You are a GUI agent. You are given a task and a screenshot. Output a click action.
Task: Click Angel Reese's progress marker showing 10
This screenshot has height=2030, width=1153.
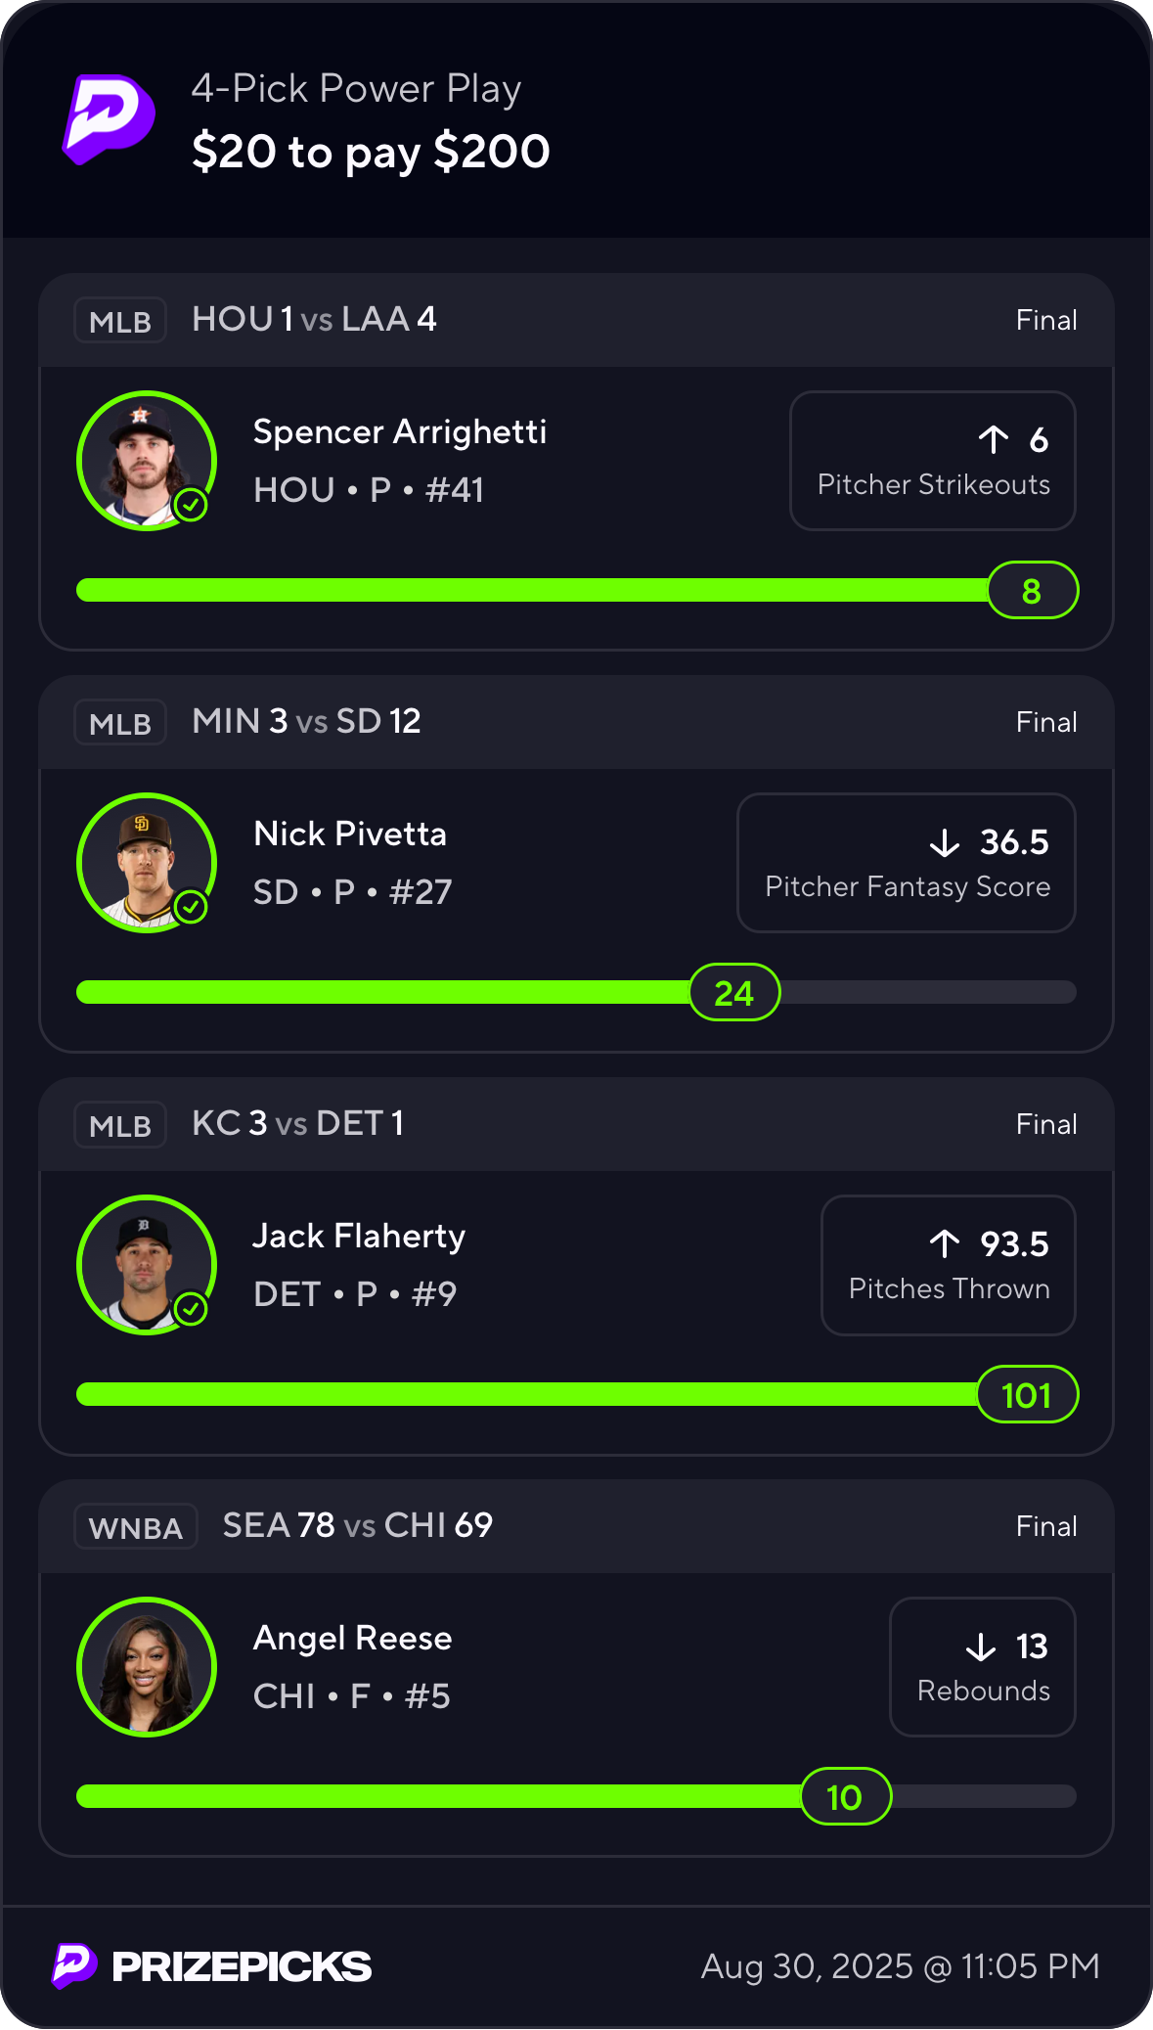(x=845, y=1797)
